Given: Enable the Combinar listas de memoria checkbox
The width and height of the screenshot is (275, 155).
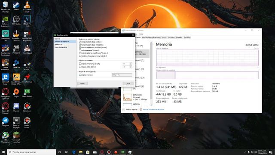Looking at the screenshot, I should [80, 56].
